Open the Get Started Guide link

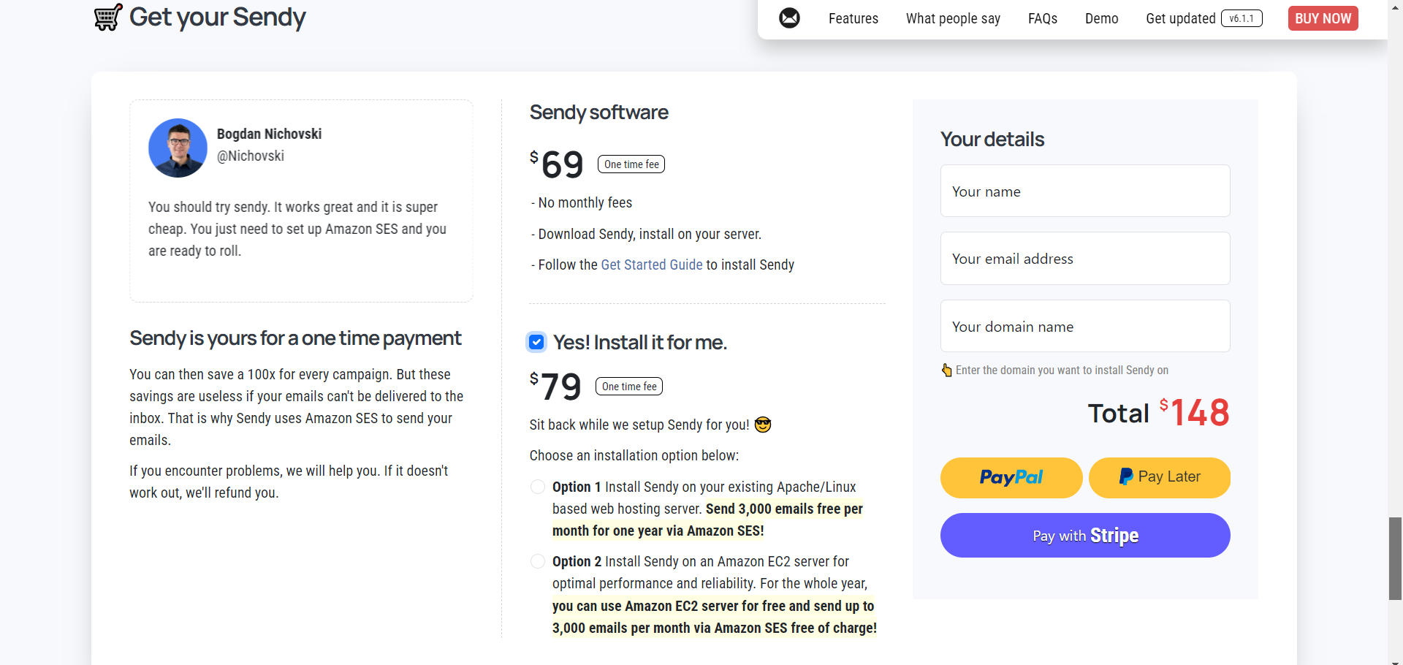pos(651,265)
